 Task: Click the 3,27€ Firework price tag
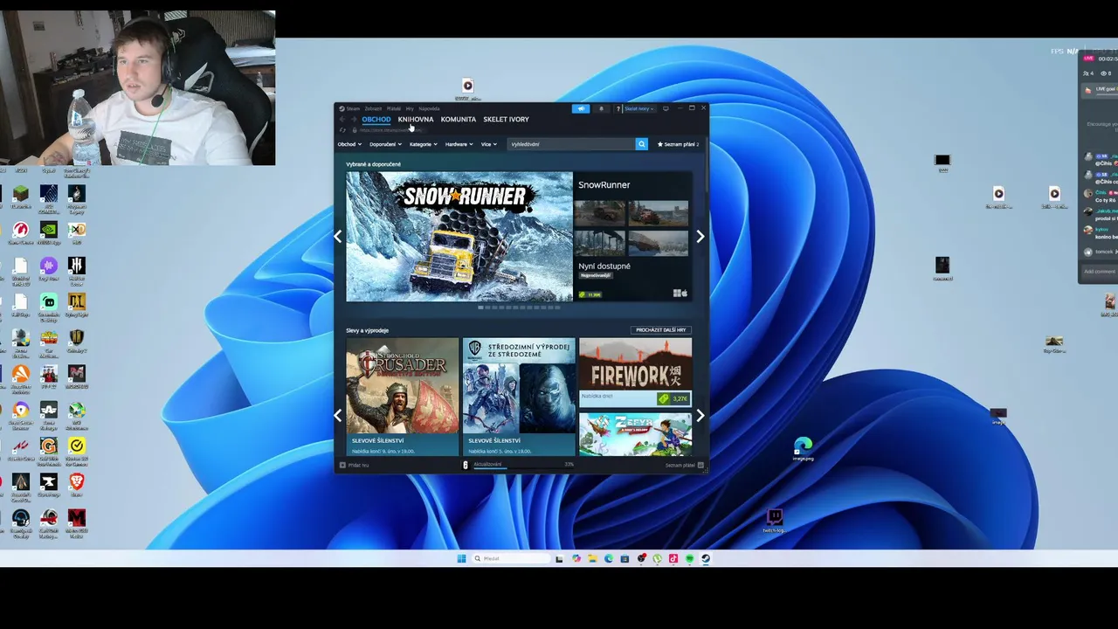click(674, 398)
